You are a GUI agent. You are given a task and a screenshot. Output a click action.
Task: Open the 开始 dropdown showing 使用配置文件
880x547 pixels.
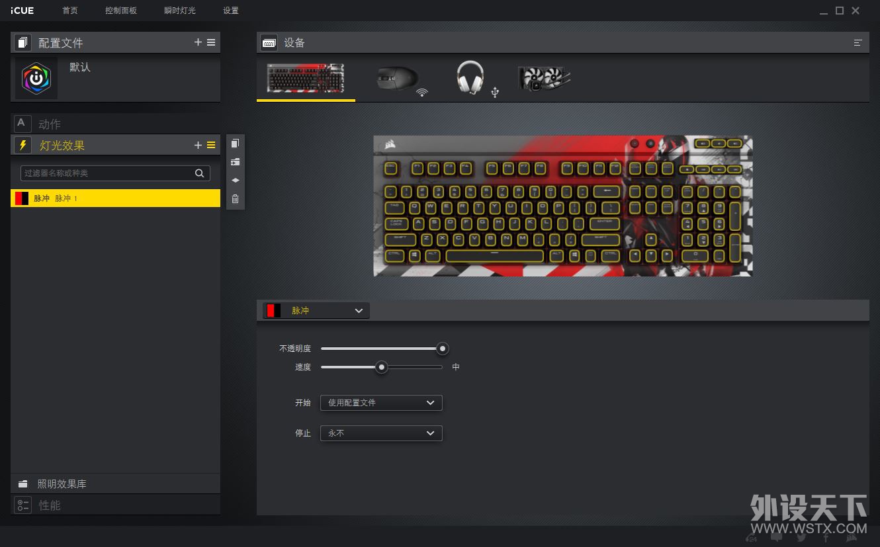click(x=381, y=402)
